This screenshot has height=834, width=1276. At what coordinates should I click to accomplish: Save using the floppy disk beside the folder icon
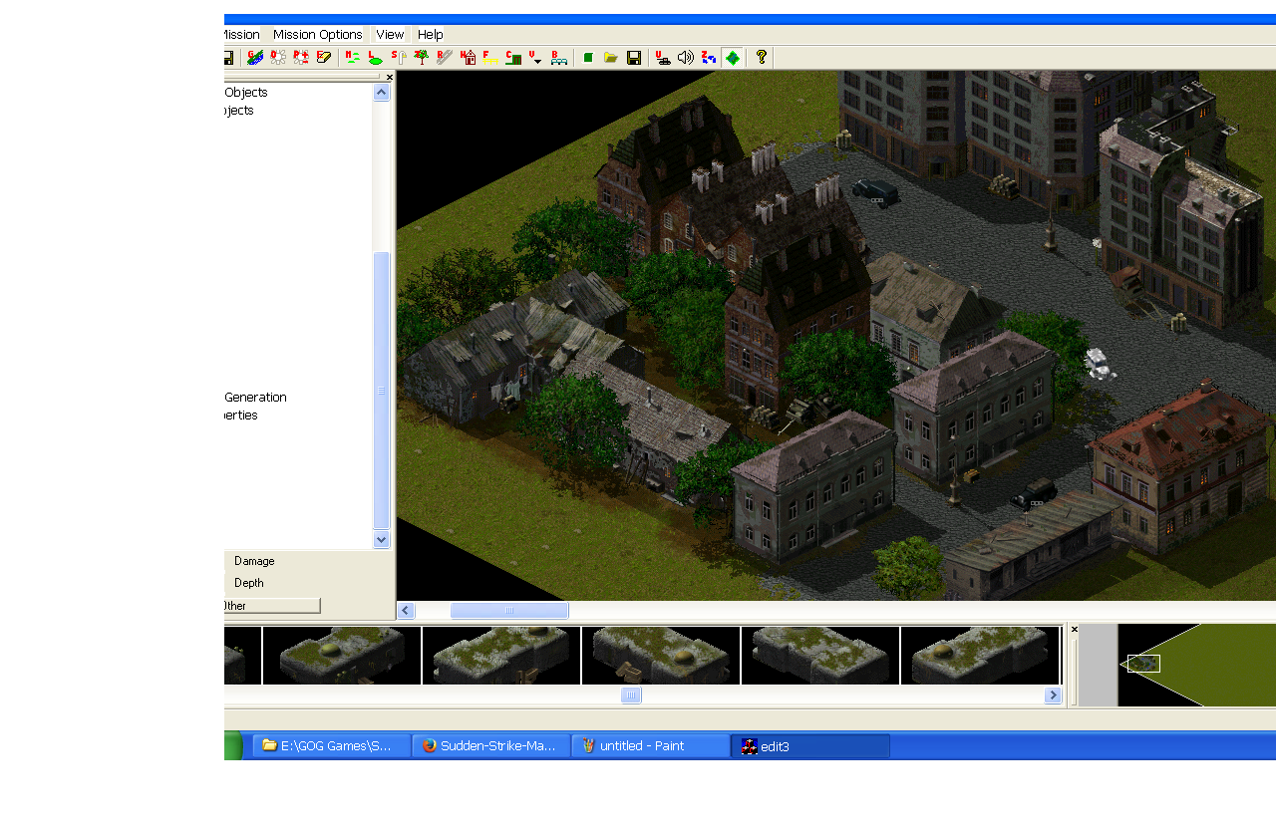tap(634, 58)
